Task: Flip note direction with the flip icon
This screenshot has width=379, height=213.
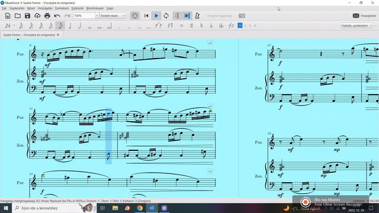Action: click(231, 25)
